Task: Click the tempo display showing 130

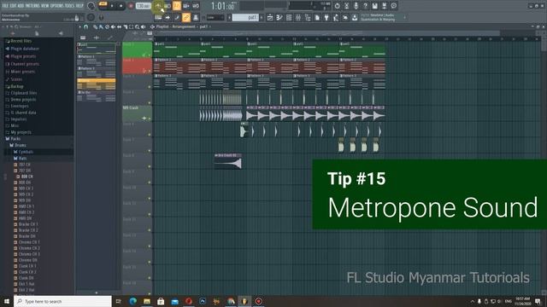Action: pos(143,6)
